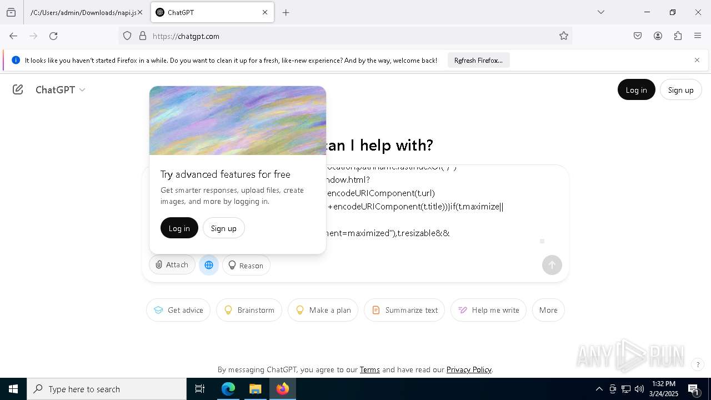
Task: Click the Firefox View icon
Action: [x=11, y=12]
